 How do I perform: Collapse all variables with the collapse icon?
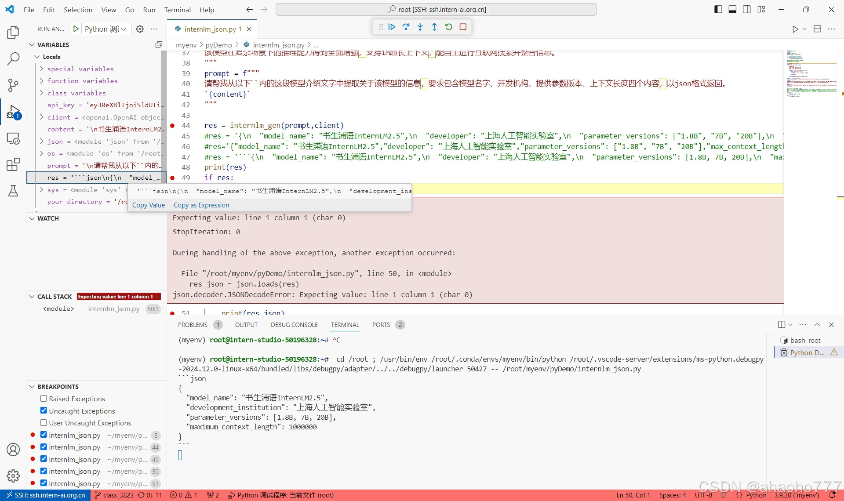point(159,44)
